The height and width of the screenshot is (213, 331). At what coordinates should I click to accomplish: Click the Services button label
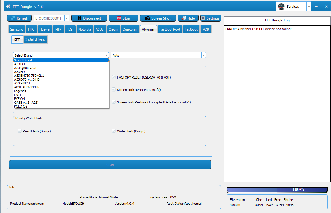293,7
